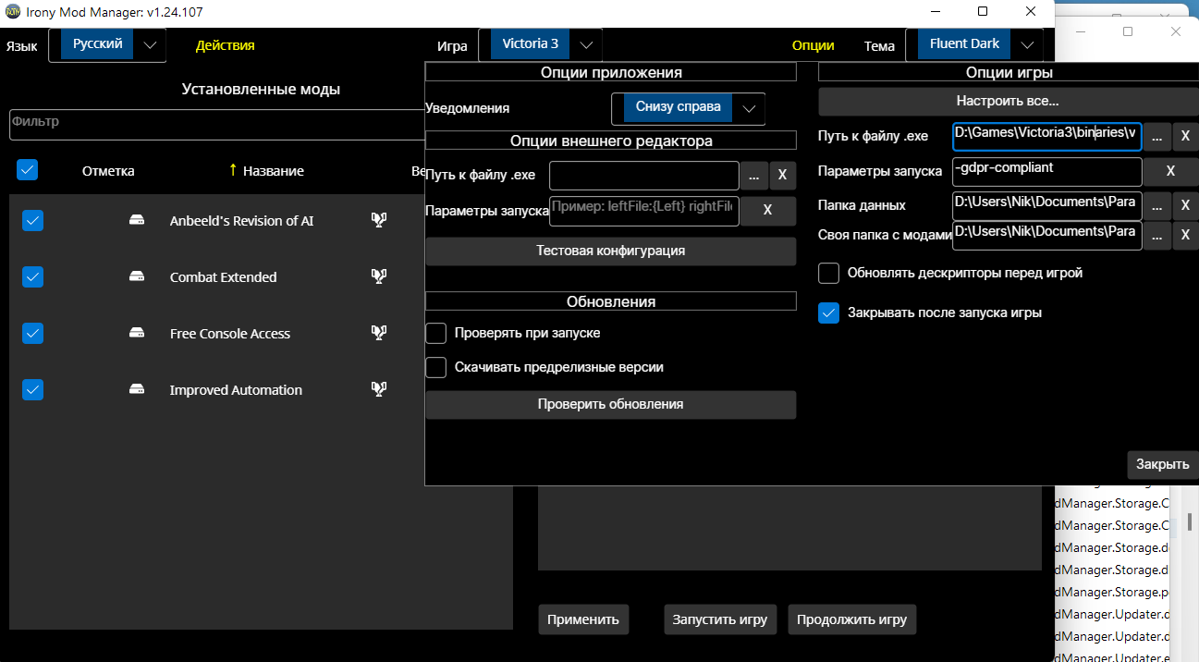Click drive icon for Free Console Access
Viewport: 1199px width, 662px height.
pyautogui.click(x=137, y=333)
